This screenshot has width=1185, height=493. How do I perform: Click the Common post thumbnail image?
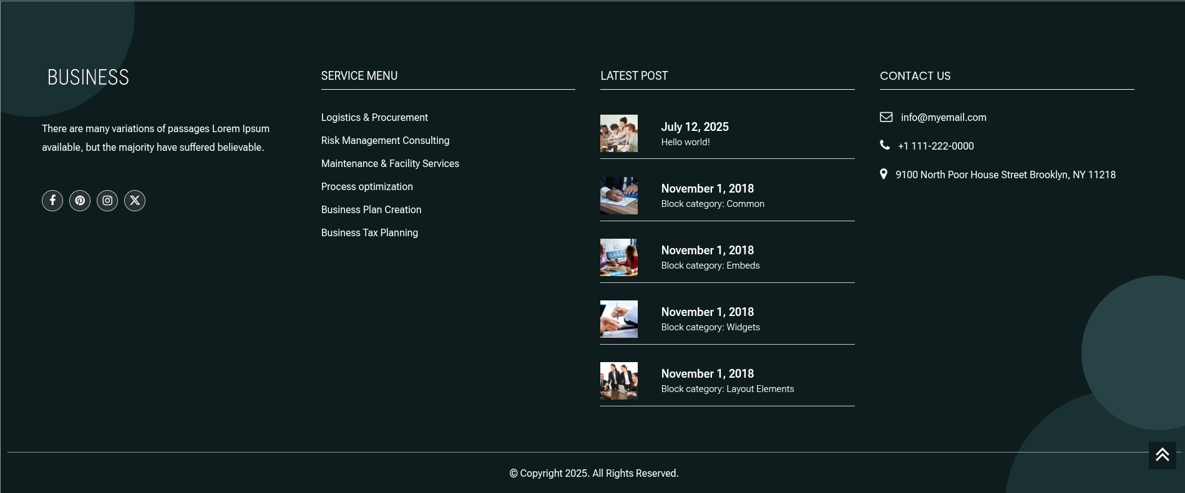pyautogui.click(x=619, y=195)
